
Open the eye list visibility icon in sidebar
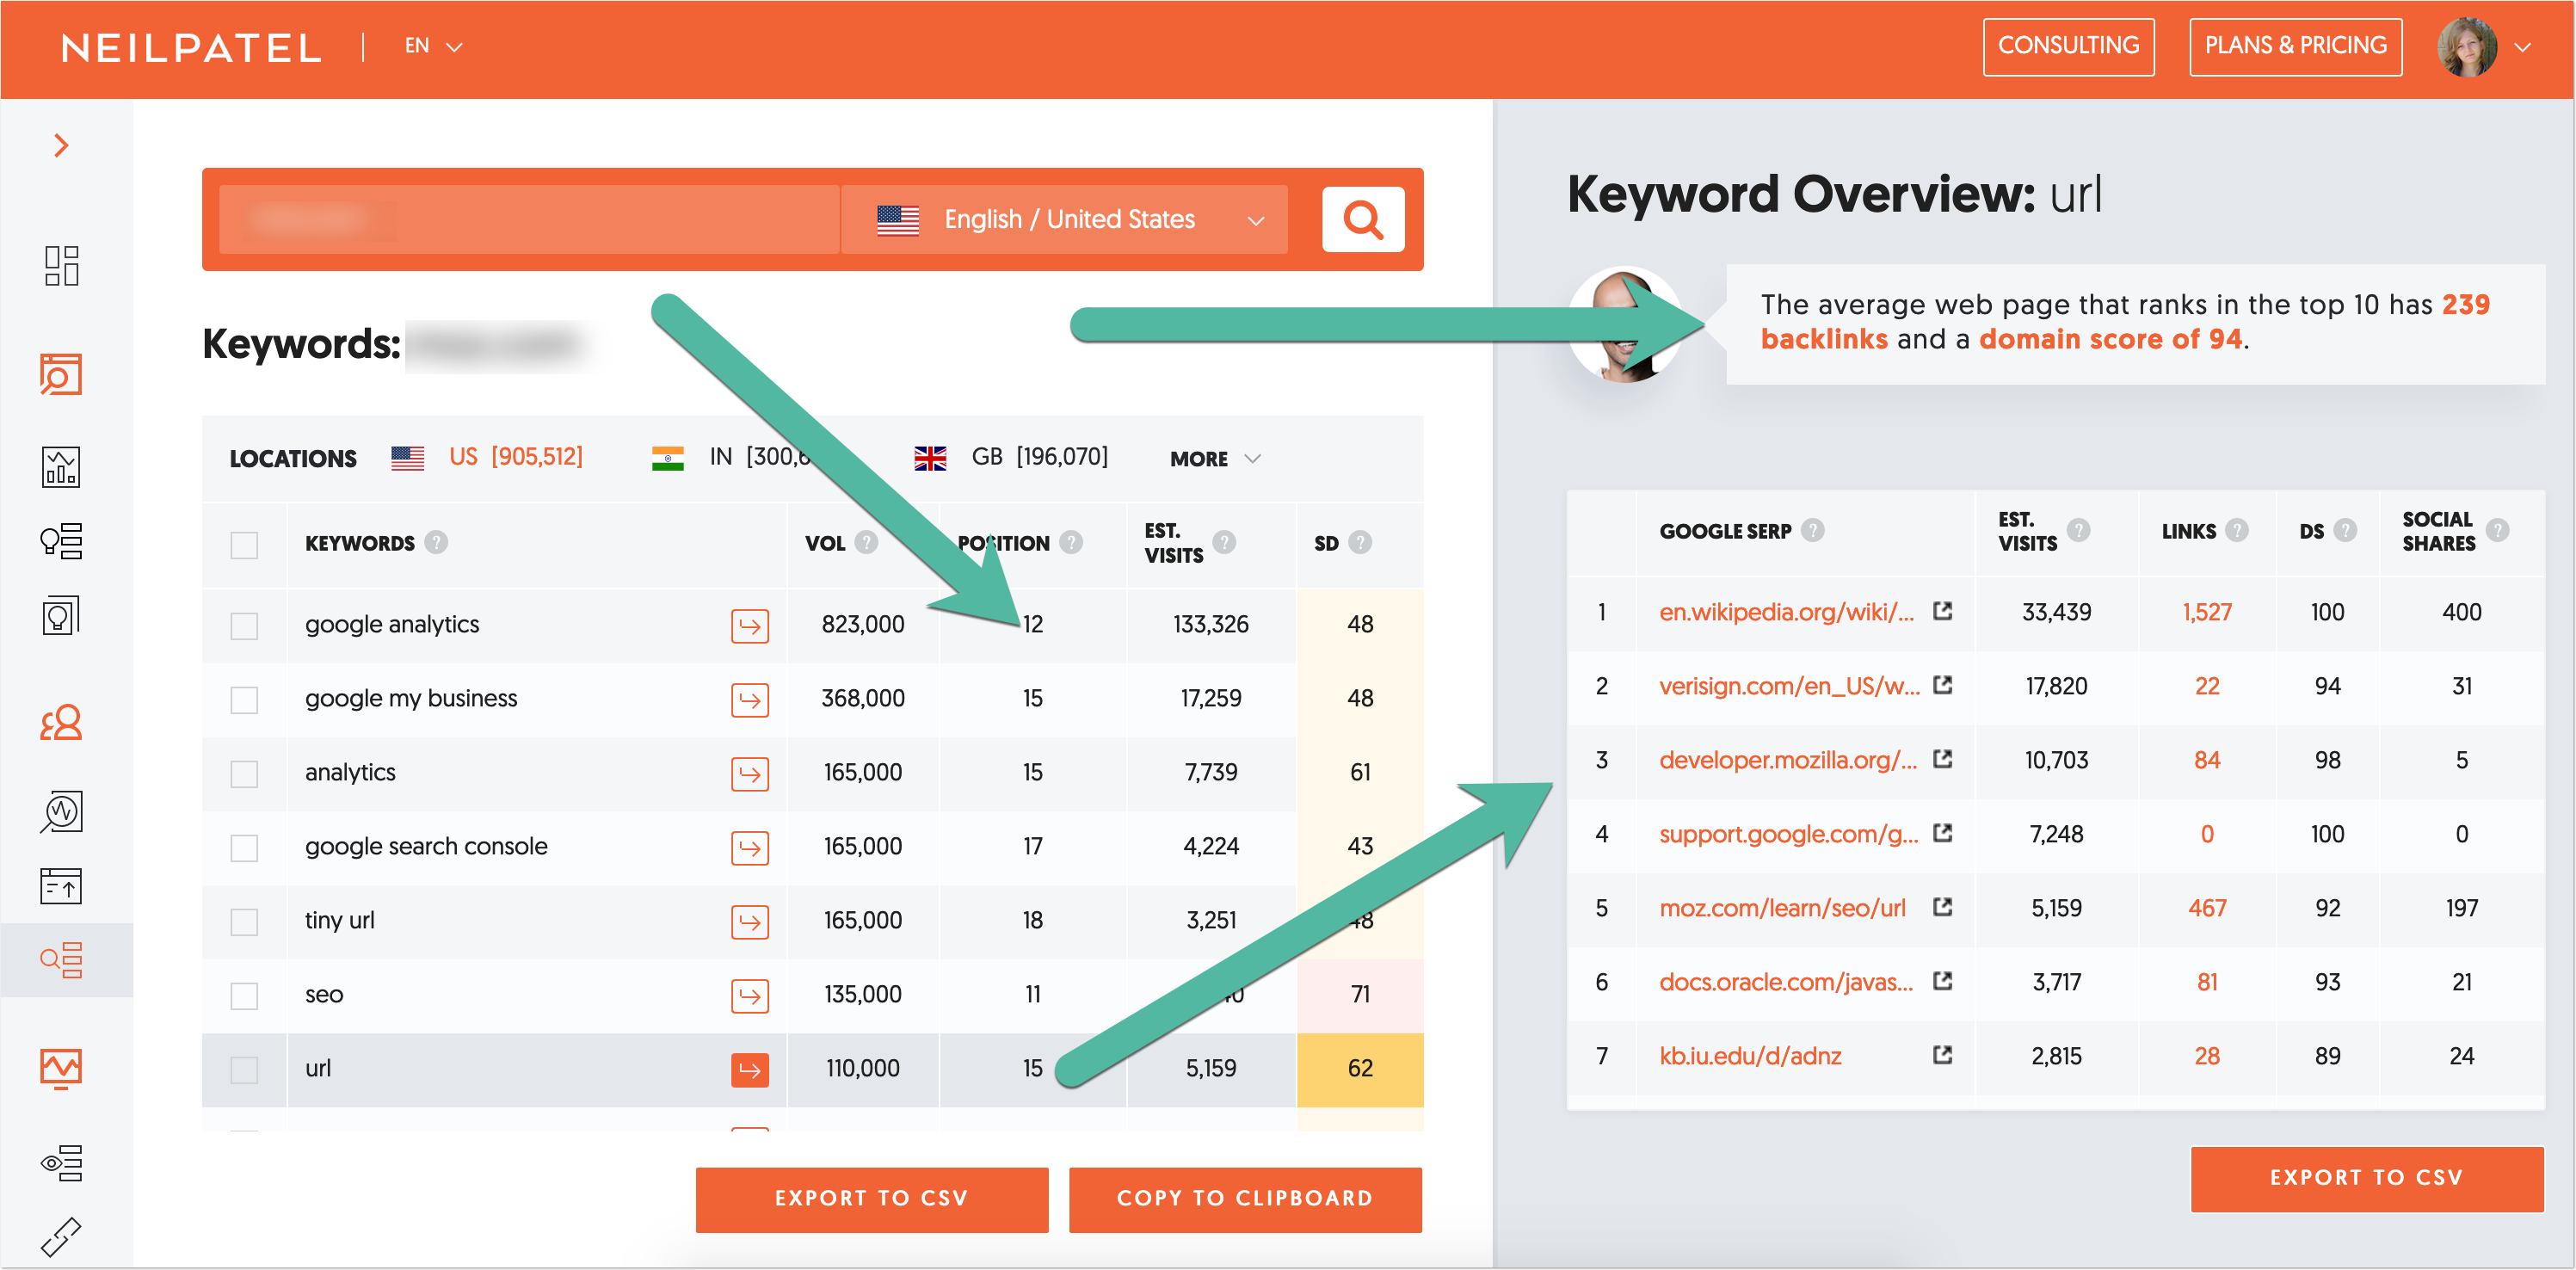(x=61, y=1163)
